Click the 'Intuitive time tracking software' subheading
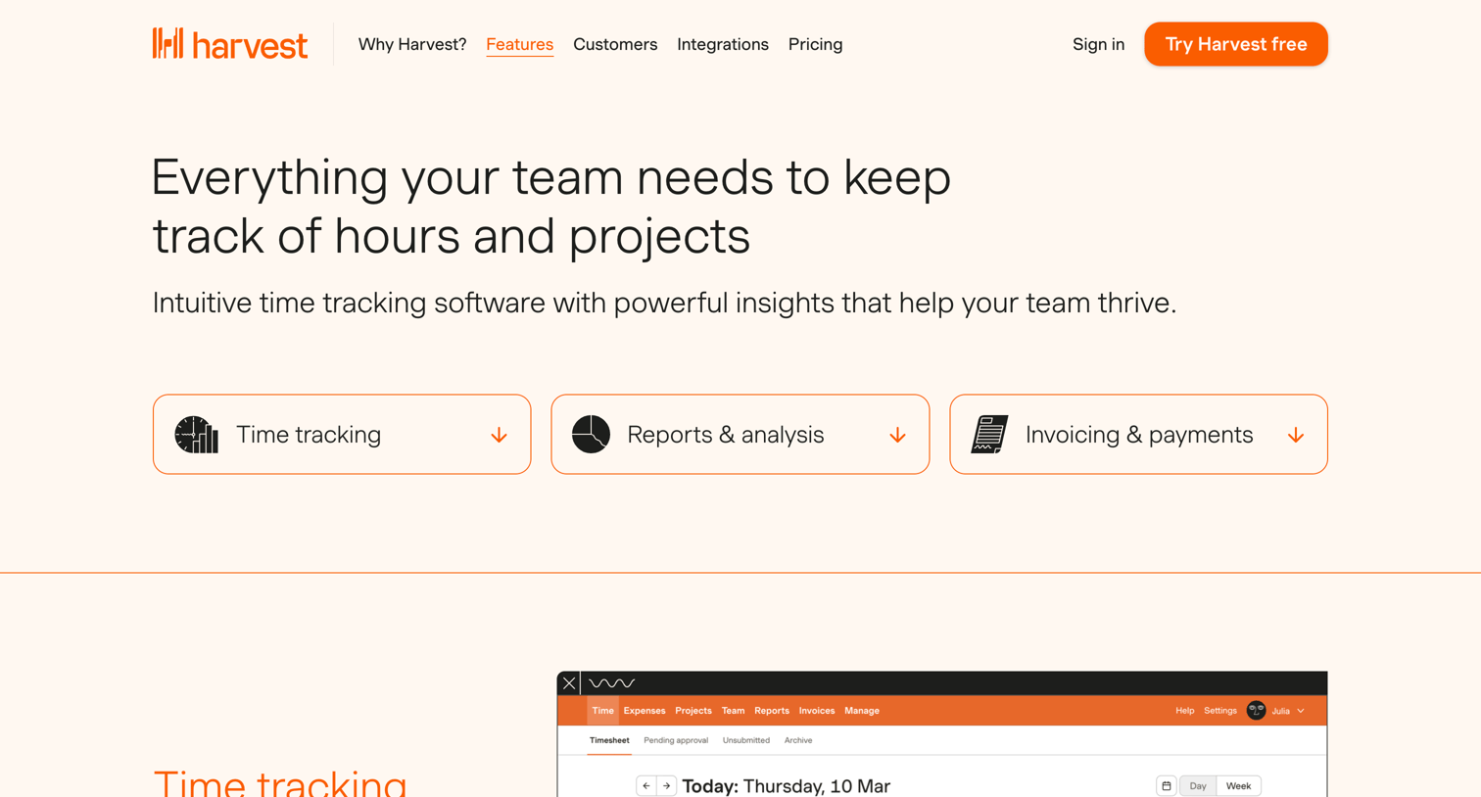 664,304
